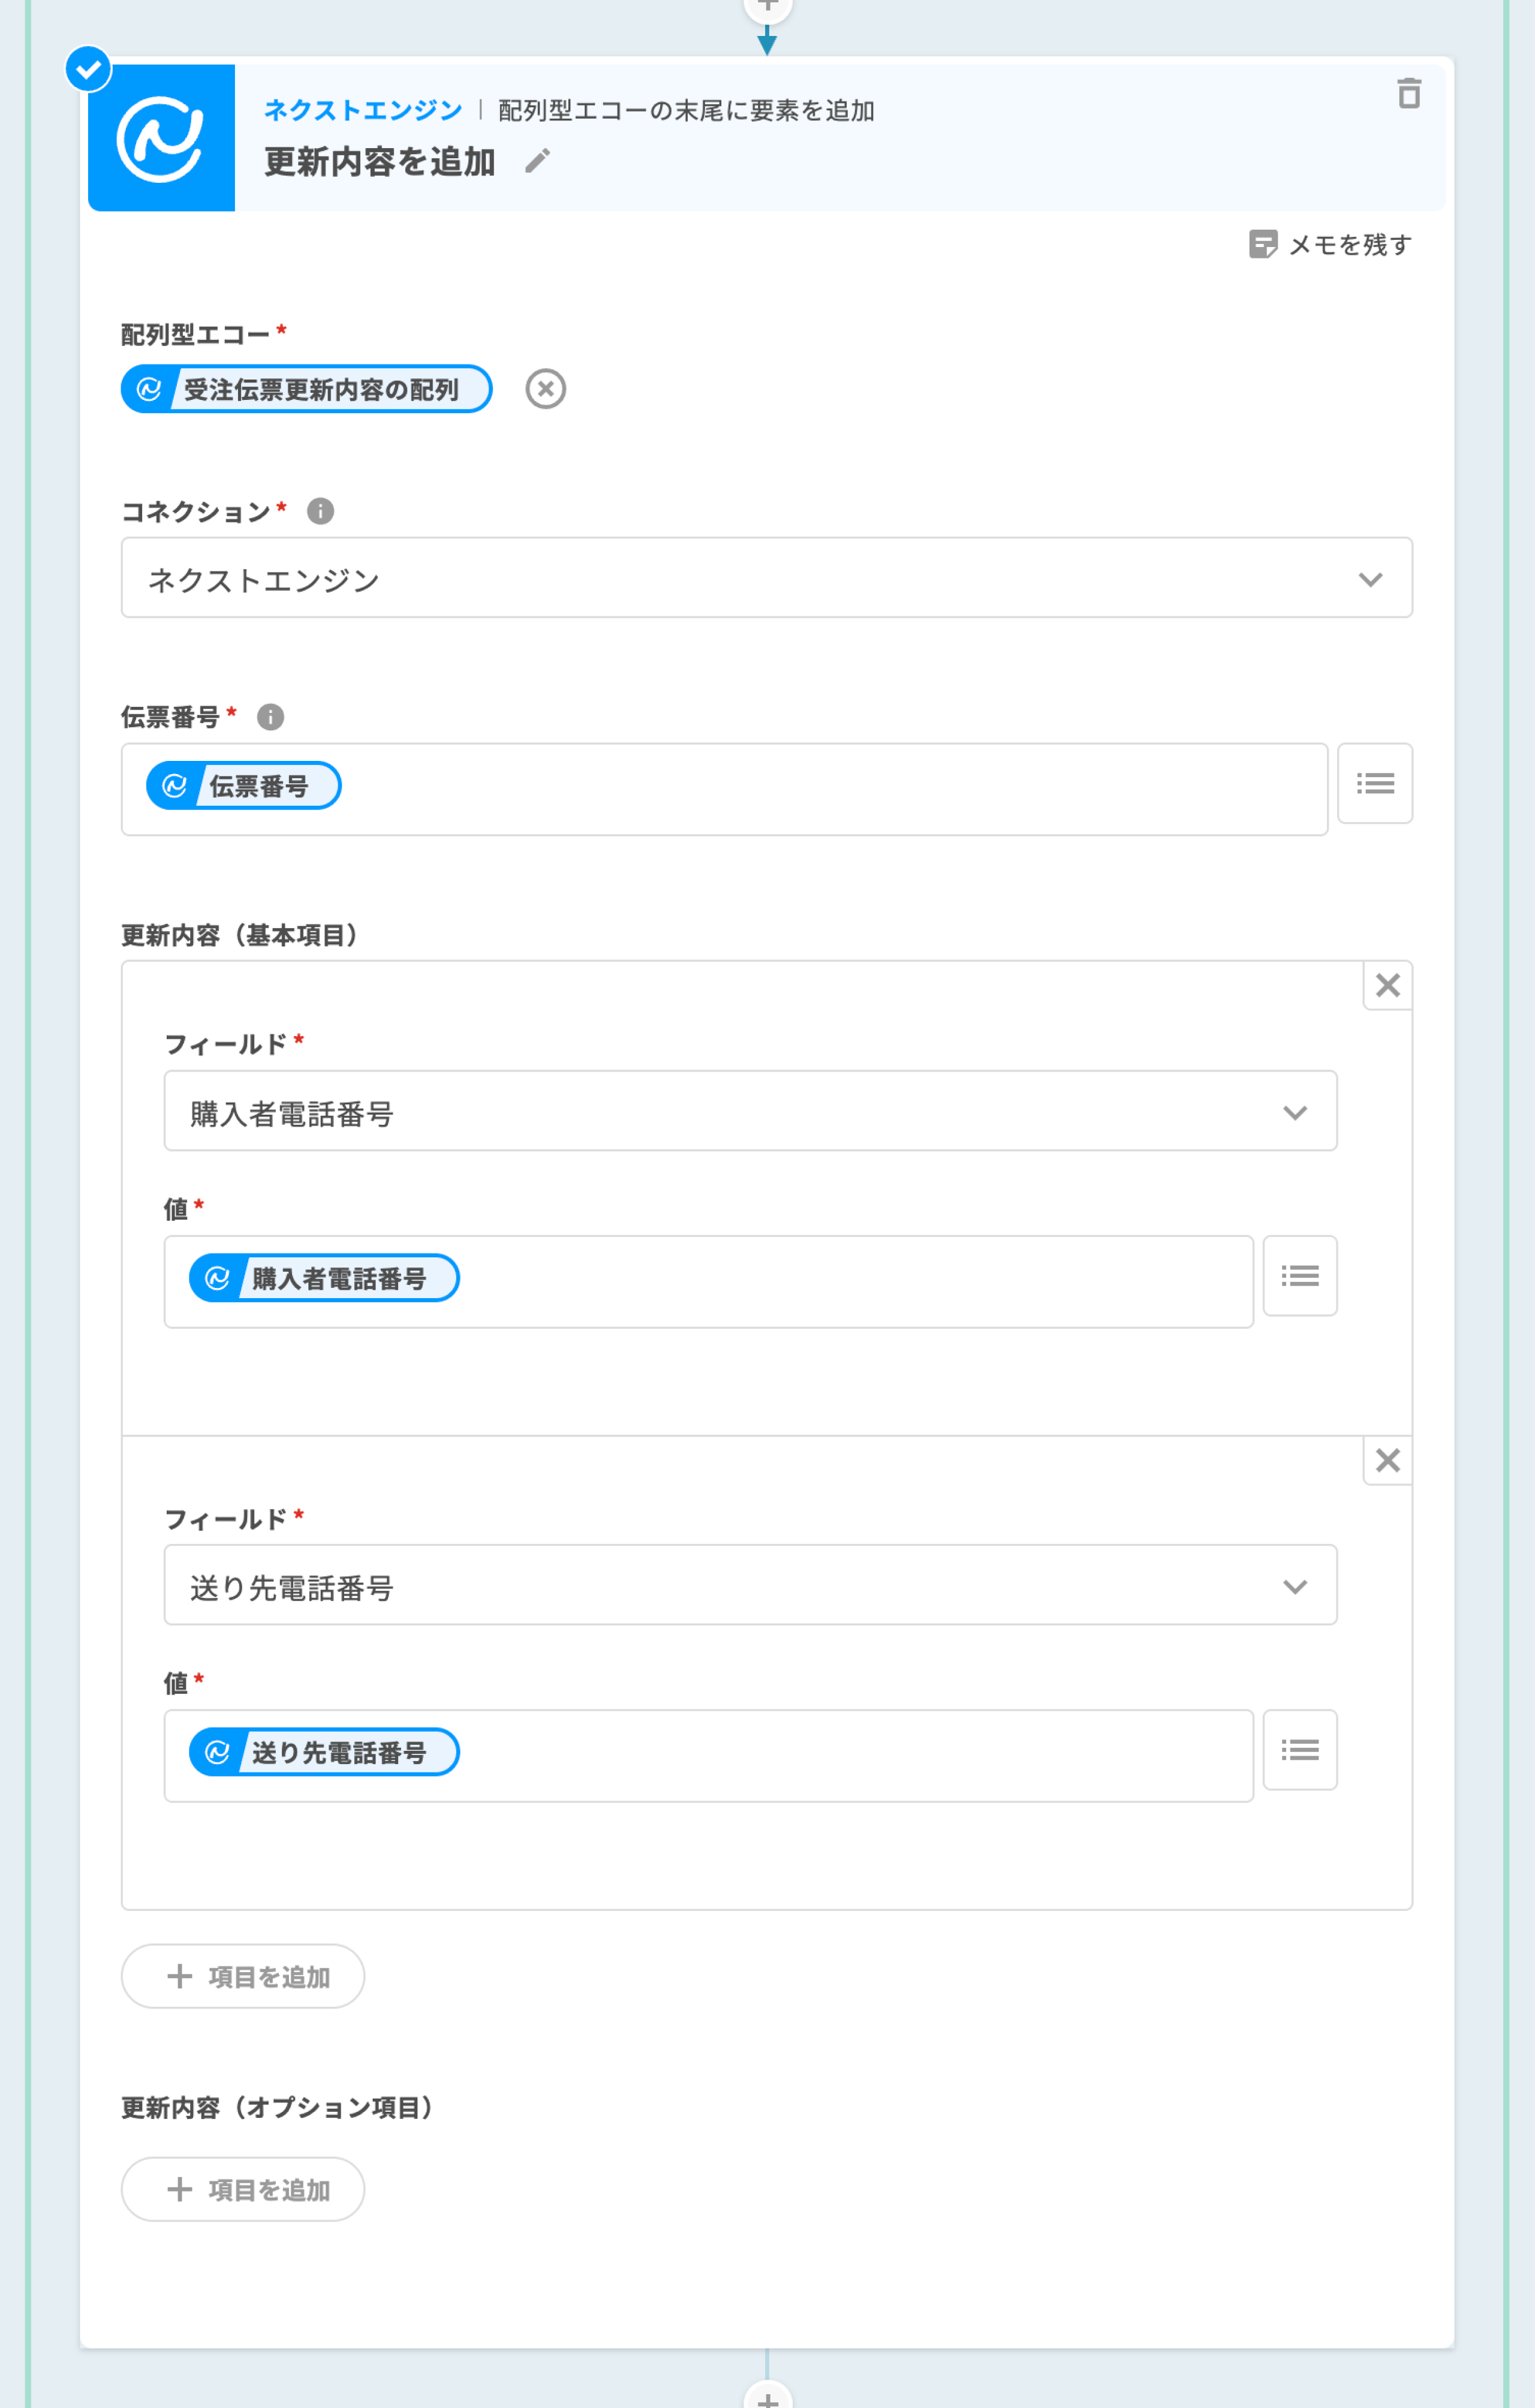Open the フィールド dropdown set to 購入者電話番号

(749, 1111)
